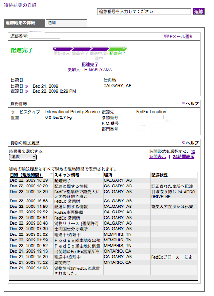Click the FedEx車両搭載 scan entry
Viewport: 214px width, 296px height.
(69, 213)
